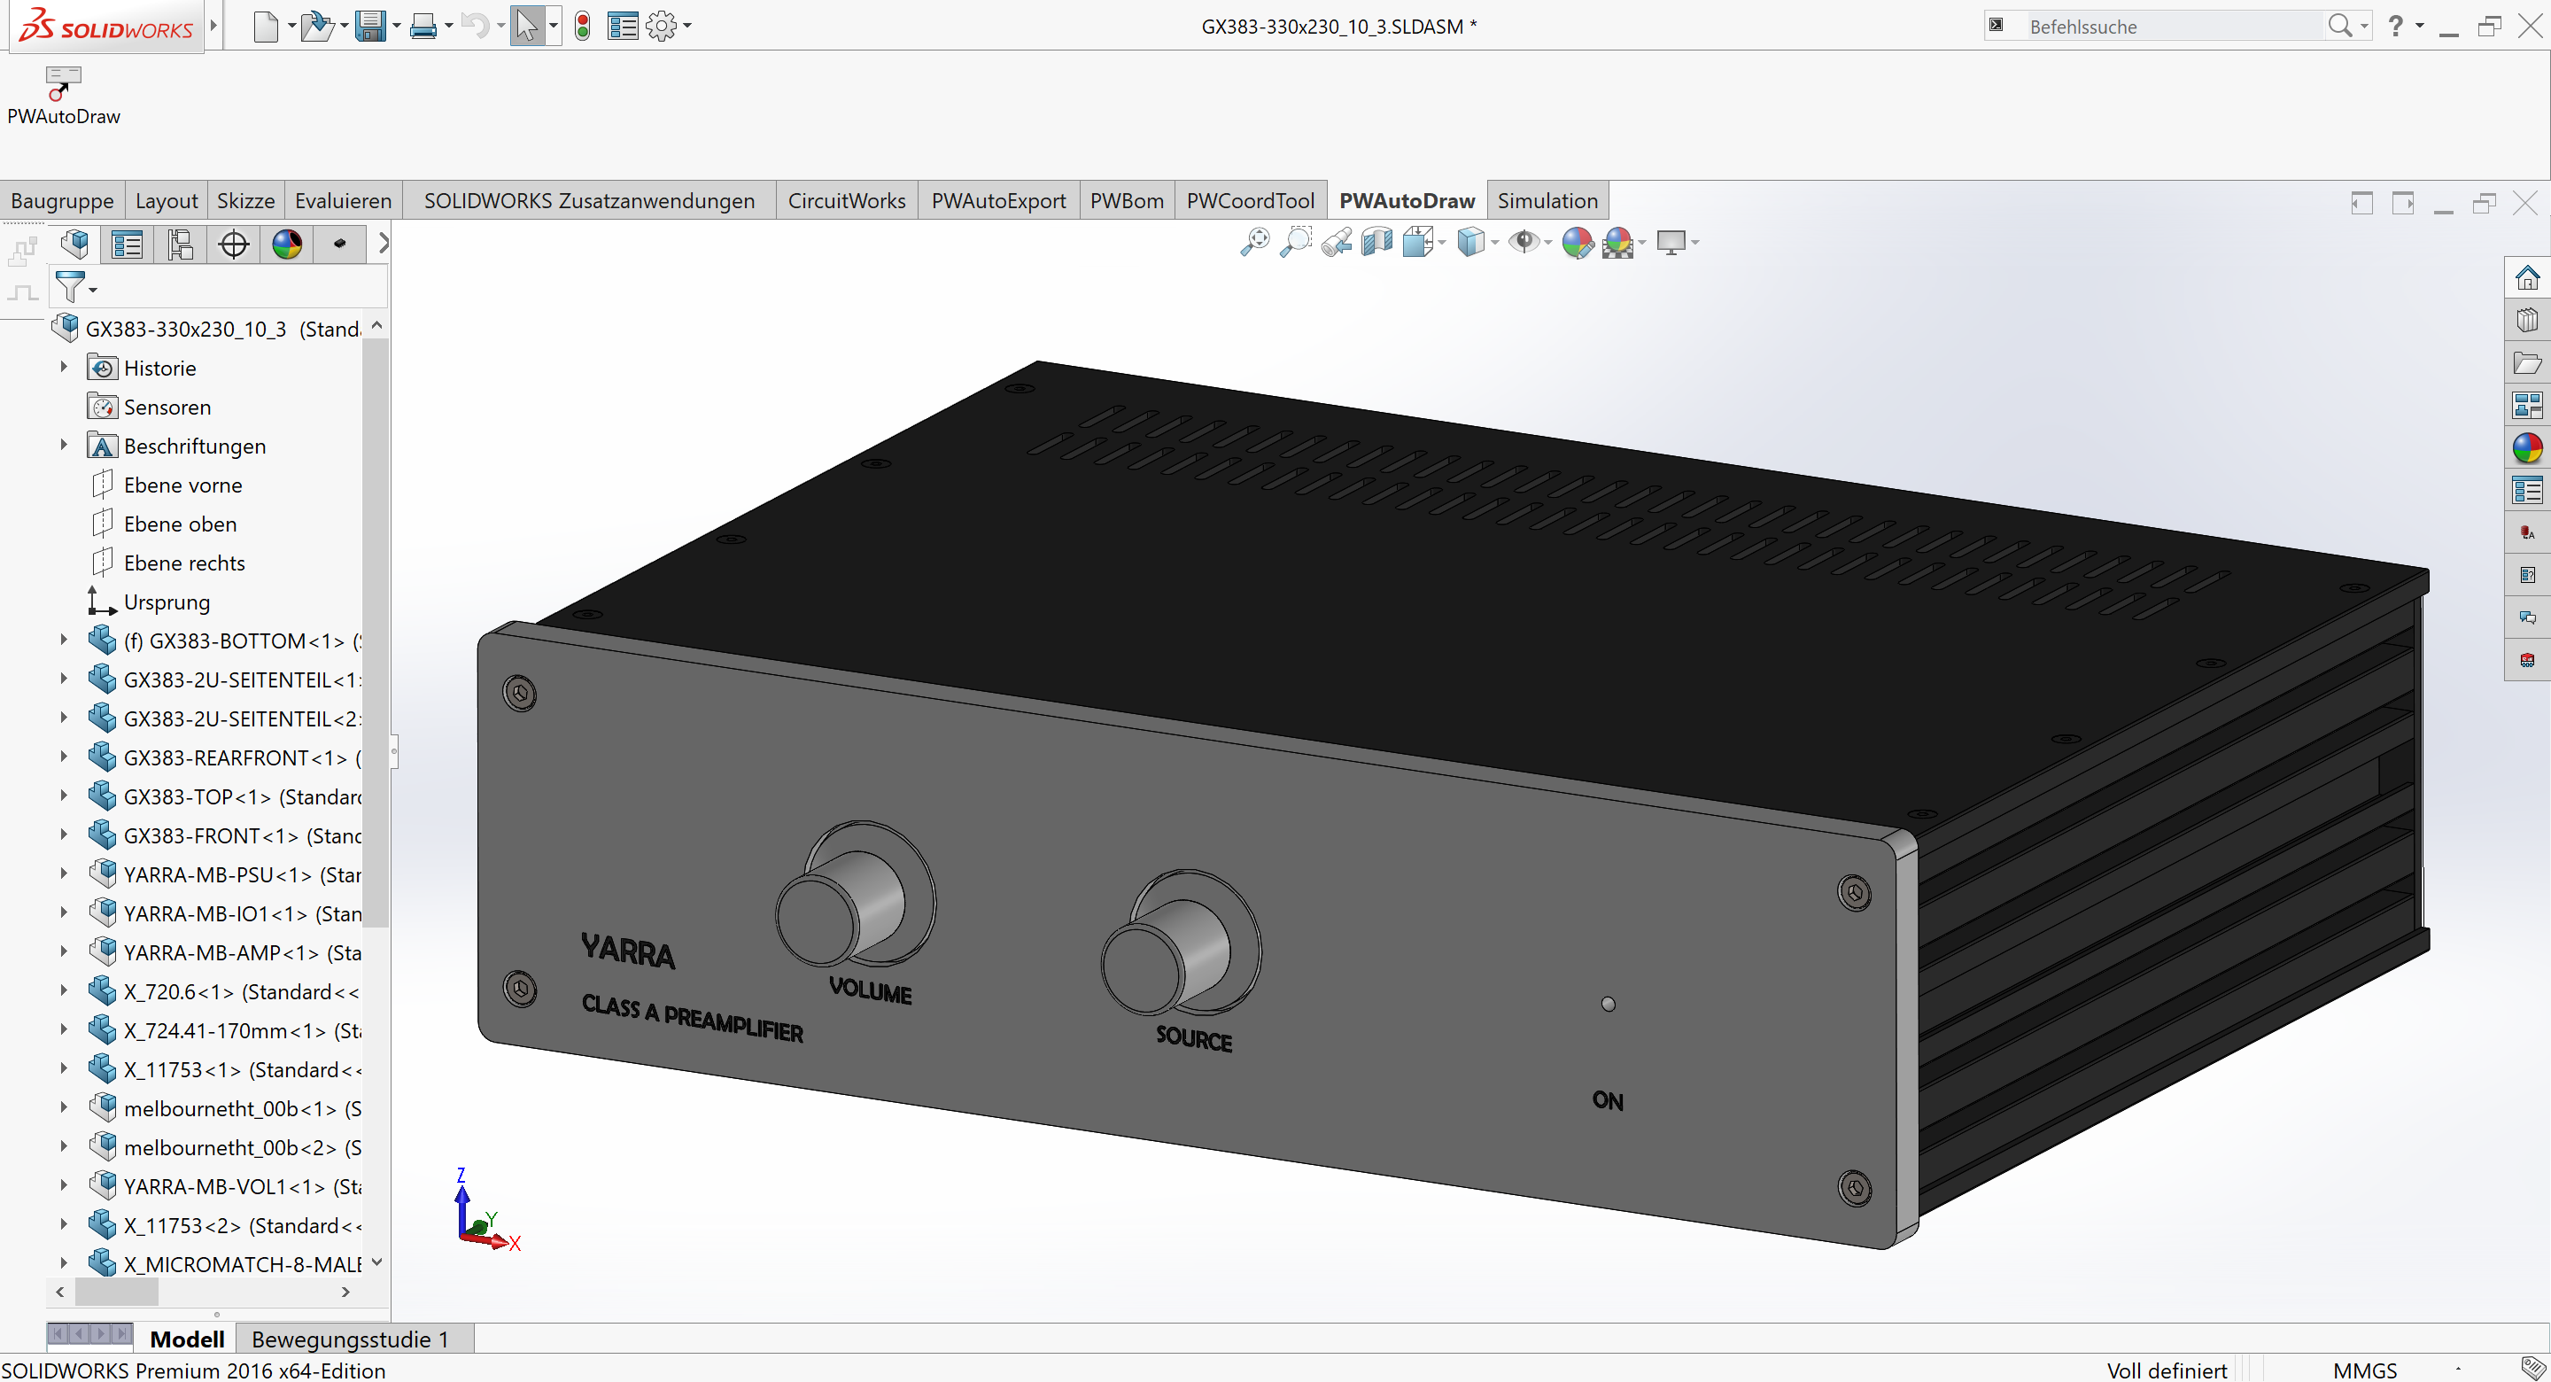Open the DimXpertManager crosshair tab
2551x1382 pixels.
pos(234,244)
